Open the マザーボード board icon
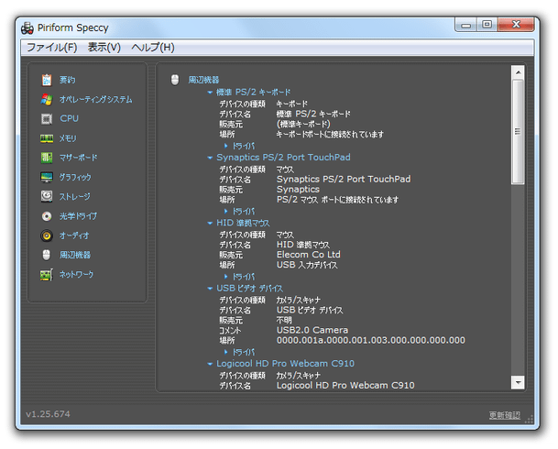Image resolution: width=558 pixels, height=449 pixels. tap(47, 158)
